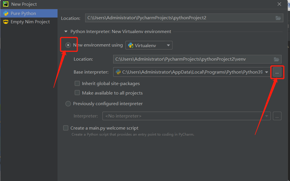This screenshot has width=290, height=181.
Task: Open folder browser for project Location
Action: [278, 18]
